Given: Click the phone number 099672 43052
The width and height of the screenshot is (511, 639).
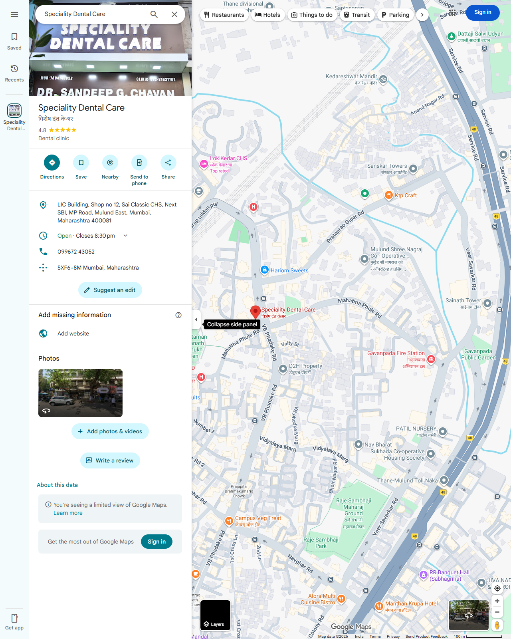Looking at the screenshot, I should [x=76, y=252].
